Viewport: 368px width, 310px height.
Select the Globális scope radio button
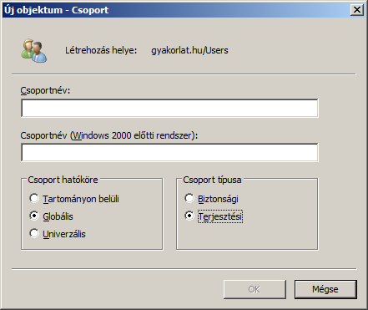pyautogui.click(x=34, y=216)
